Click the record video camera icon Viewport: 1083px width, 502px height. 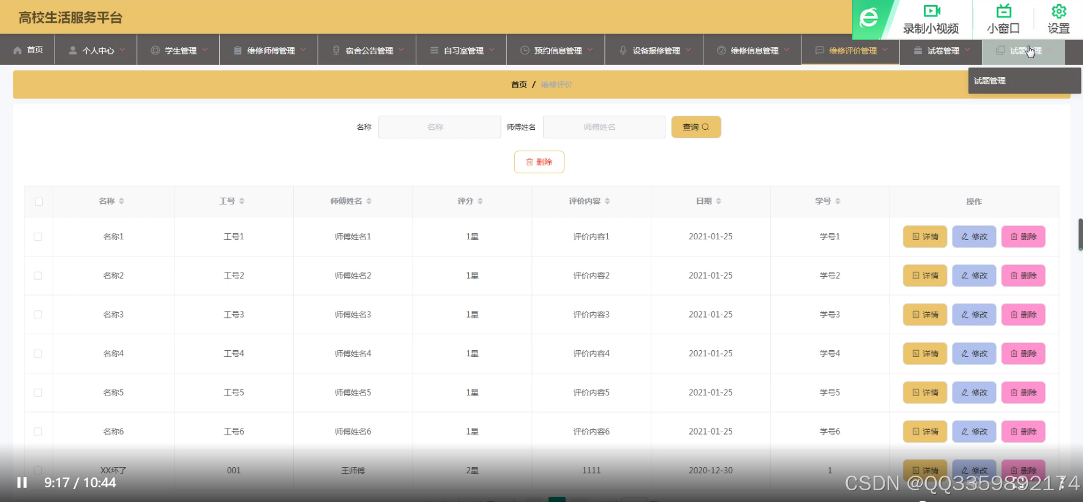click(932, 11)
